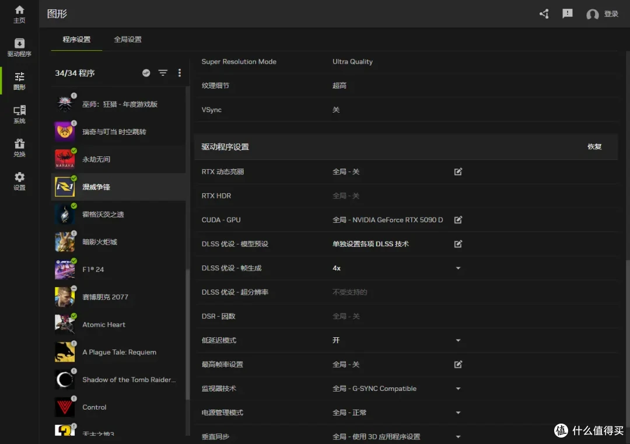Open the feedback icon in header
Image resolution: width=630 pixels, height=444 pixels.
point(568,14)
